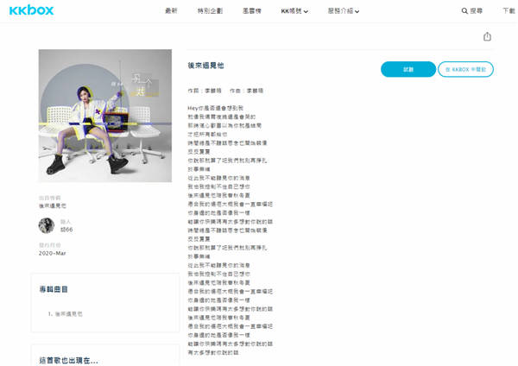Open artist name 胡66

tap(66, 230)
